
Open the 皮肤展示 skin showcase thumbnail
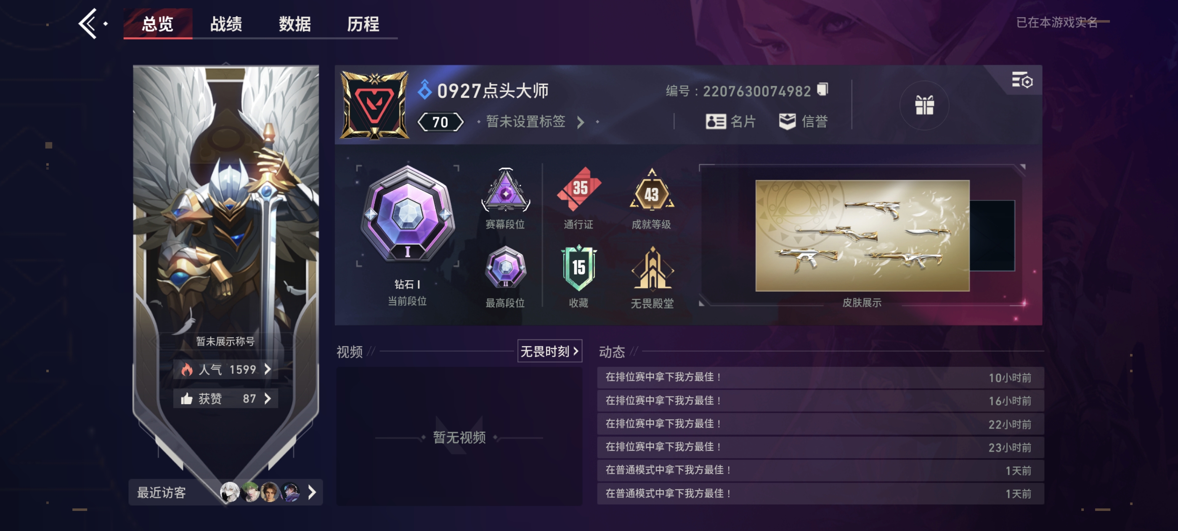862,236
